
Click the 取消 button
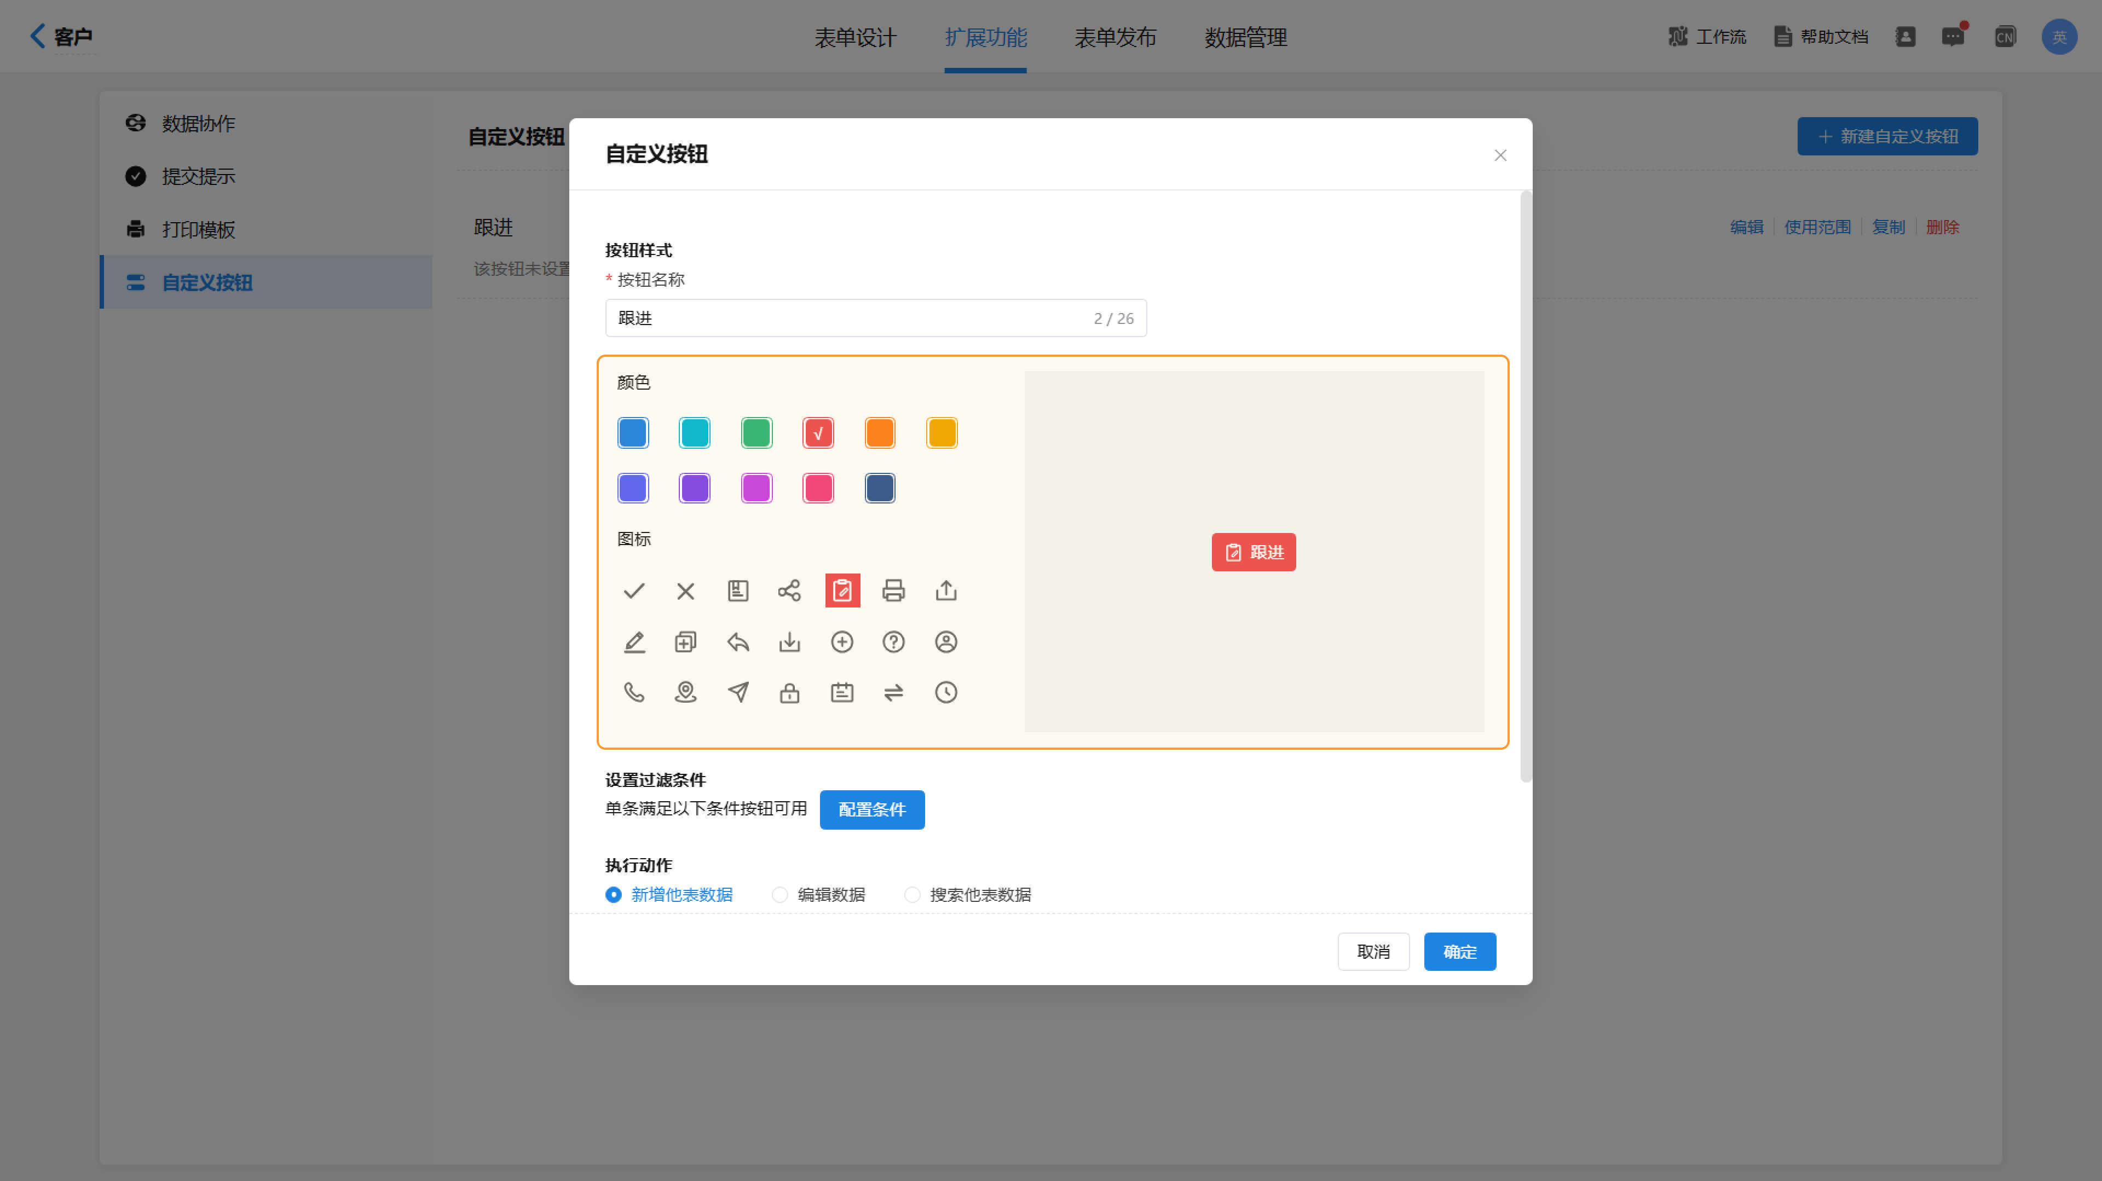(x=1372, y=951)
